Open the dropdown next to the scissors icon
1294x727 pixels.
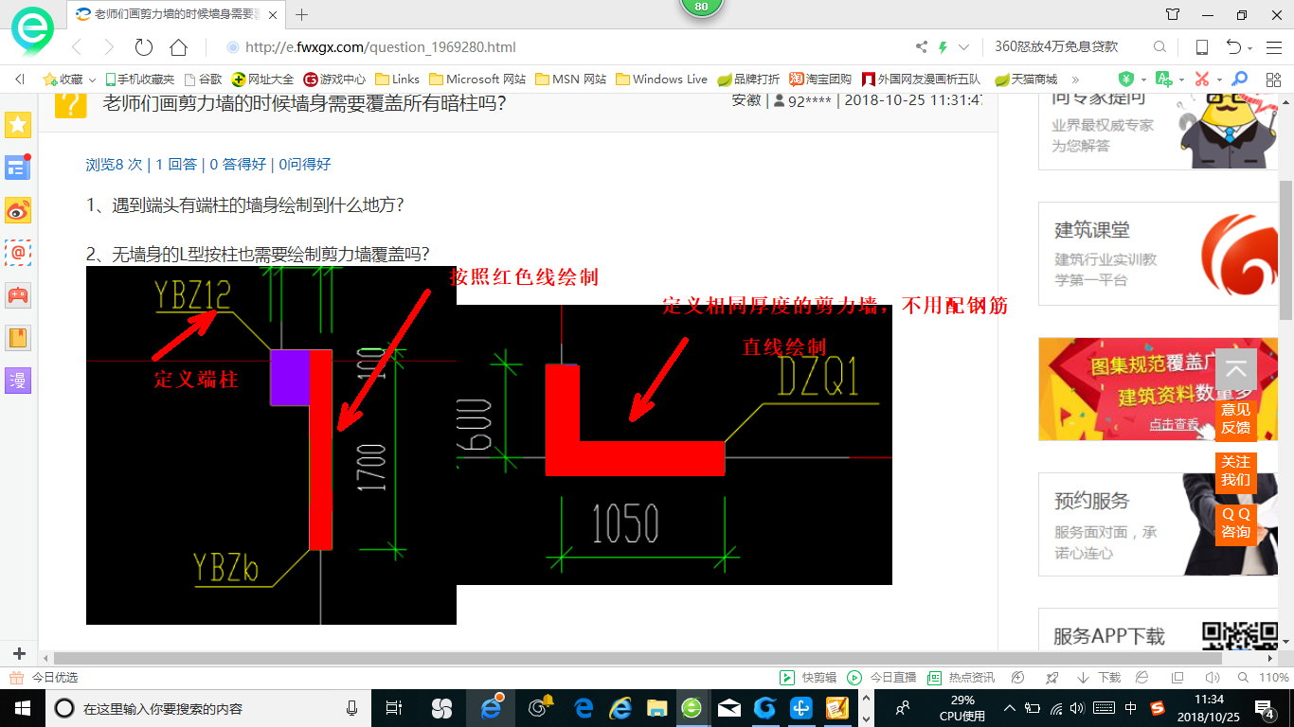[x=1219, y=80]
